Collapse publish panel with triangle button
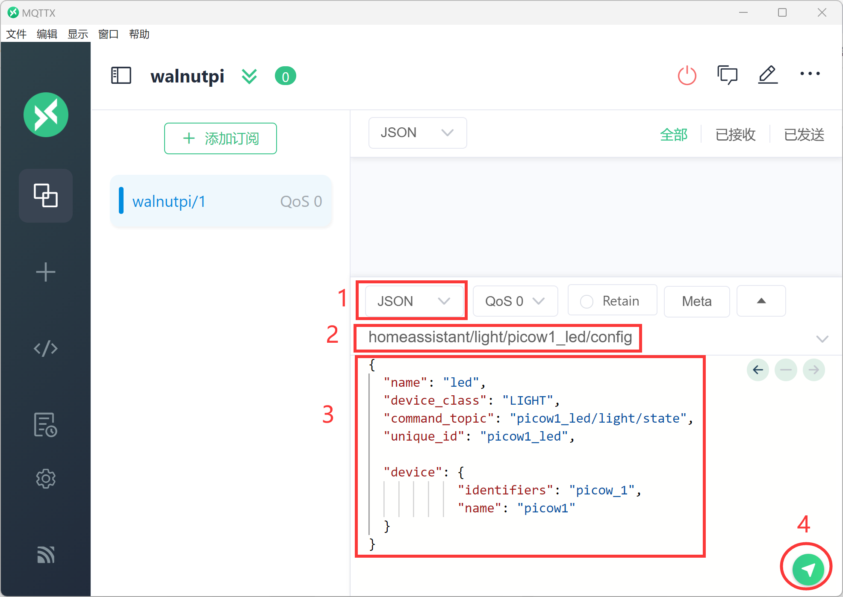This screenshot has width=843, height=597. (761, 301)
